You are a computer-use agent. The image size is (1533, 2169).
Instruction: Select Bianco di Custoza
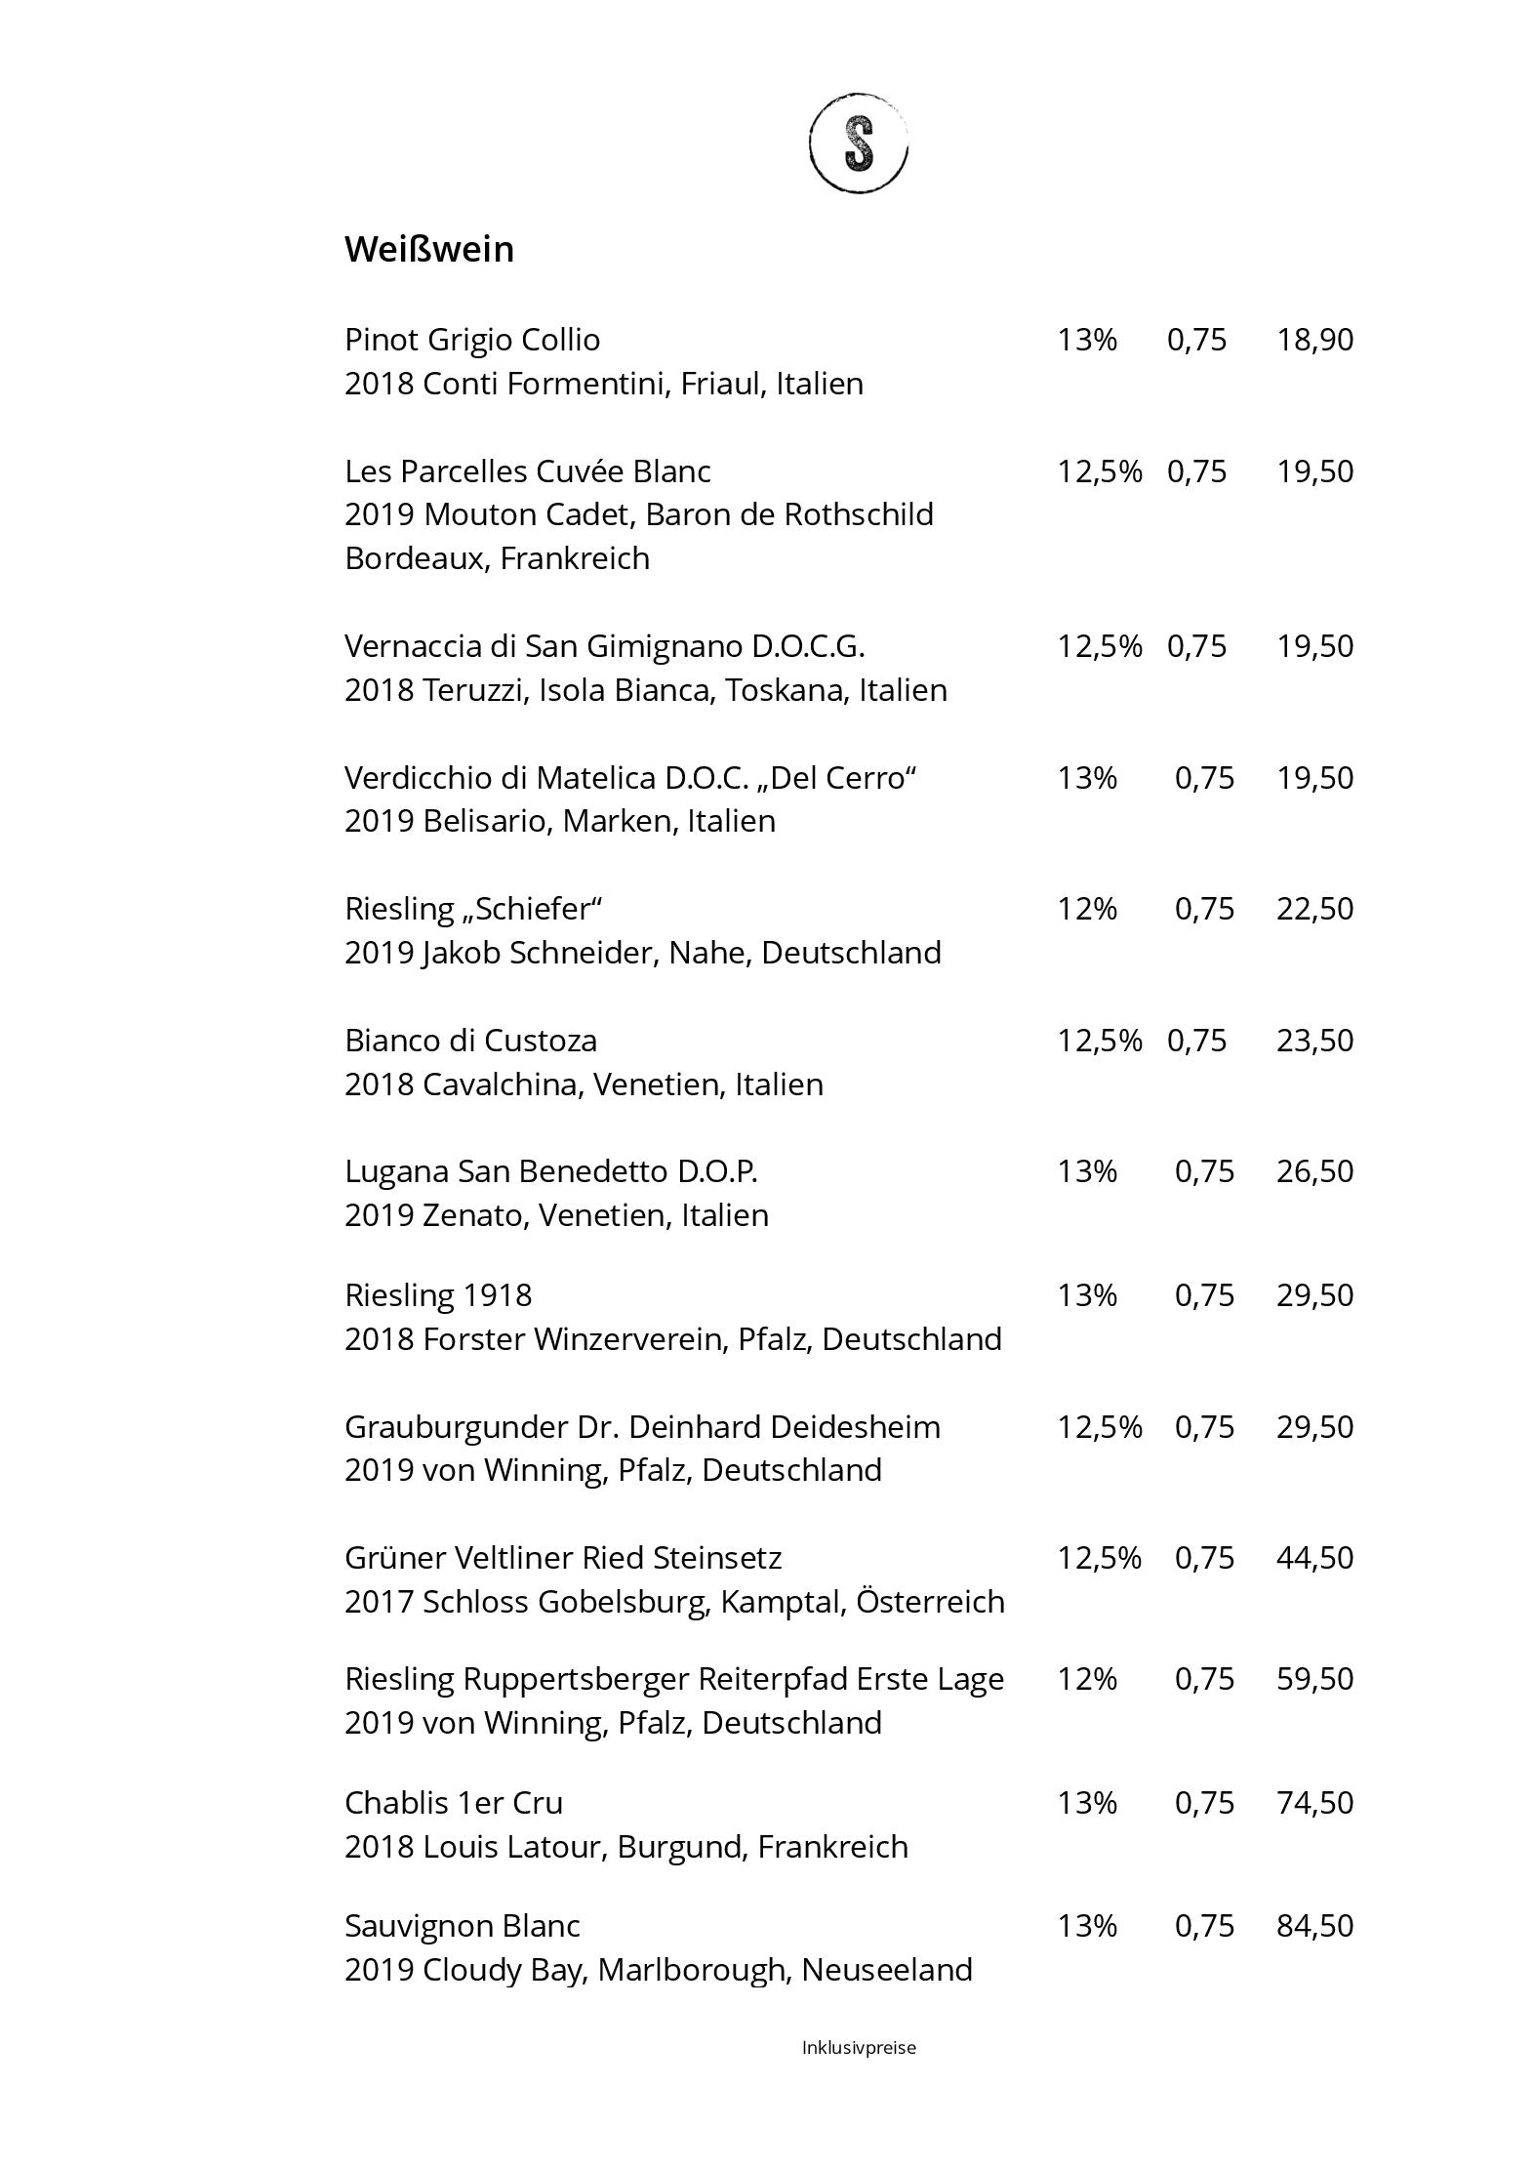(x=470, y=1041)
